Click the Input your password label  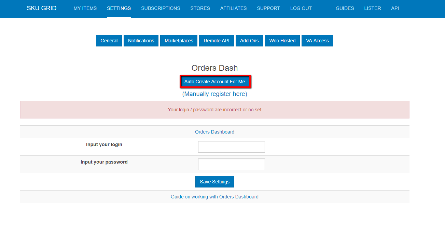104,162
